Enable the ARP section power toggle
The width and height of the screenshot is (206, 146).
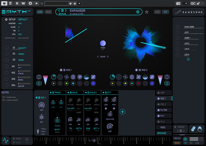(159, 93)
